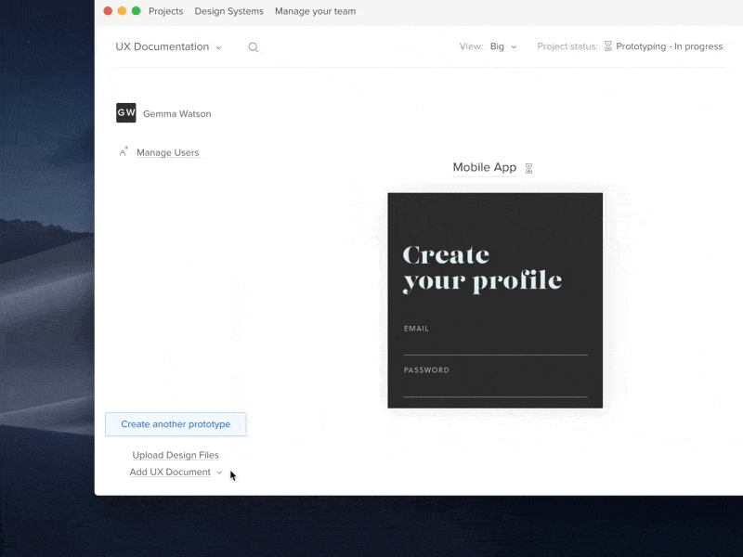Image resolution: width=743 pixels, height=557 pixels.
Task: Click the GW avatar badge
Action: pyautogui.click(x=126, y=112)
